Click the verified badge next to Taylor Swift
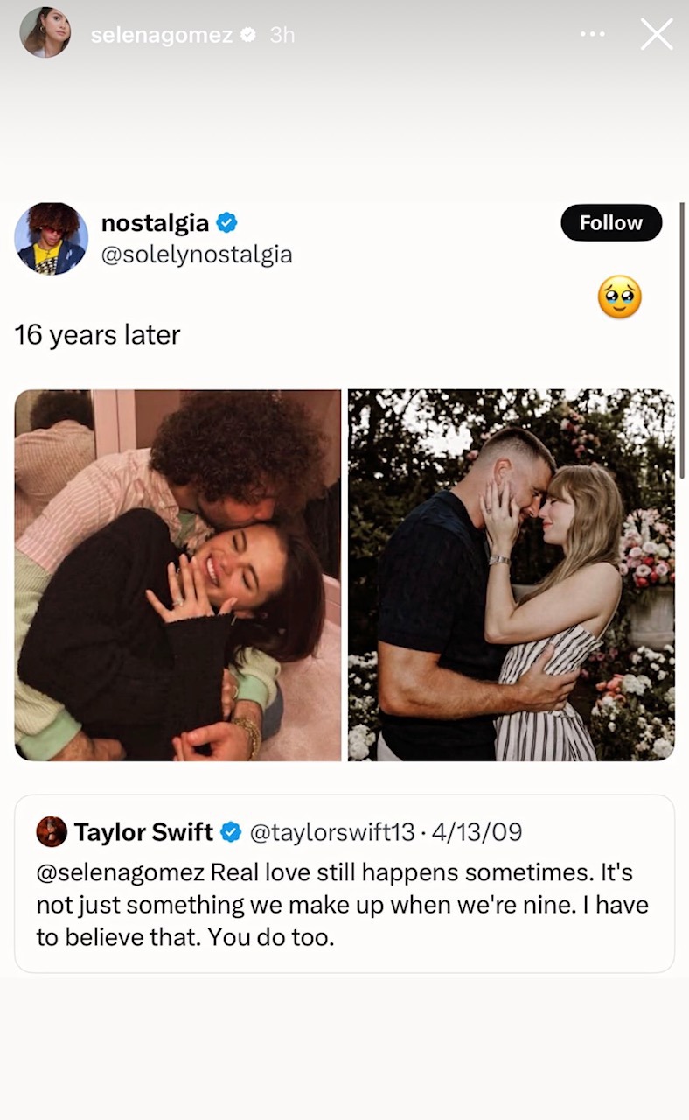689x1120 pixels. (231, 832)
